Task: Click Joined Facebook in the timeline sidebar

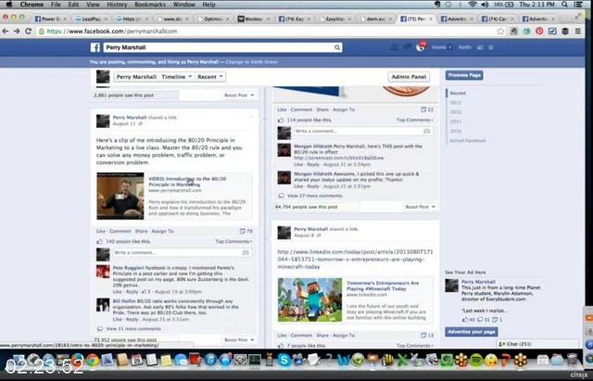Action: pyautogui.click(x=467, y=140)
